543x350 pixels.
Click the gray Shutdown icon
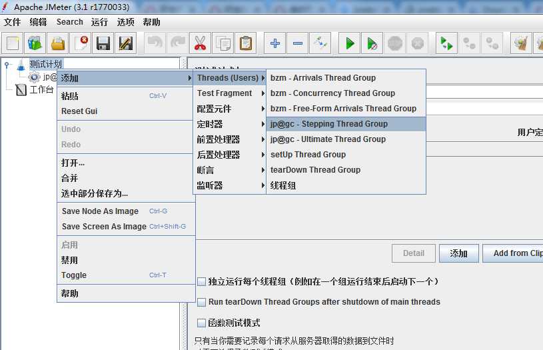pyautogui.click(x=418, y=43)
